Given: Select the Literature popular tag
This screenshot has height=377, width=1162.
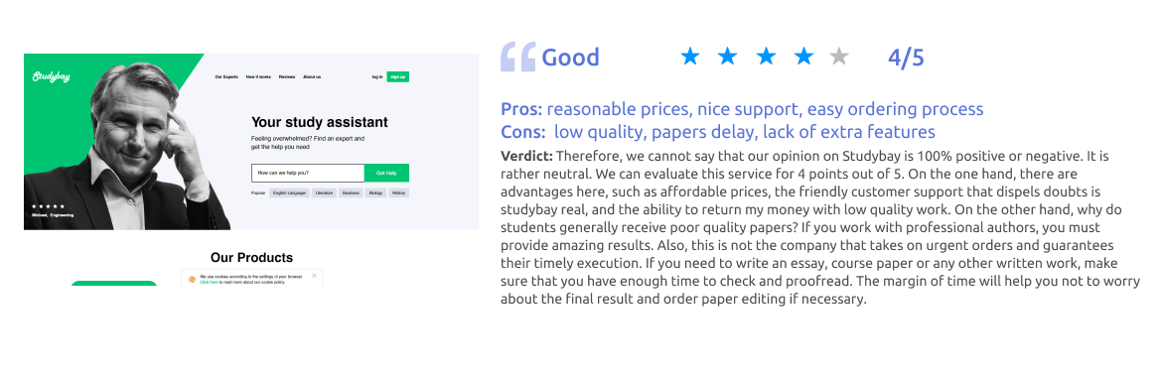Looking at the screenshot, I should click(x=324, y=192).
